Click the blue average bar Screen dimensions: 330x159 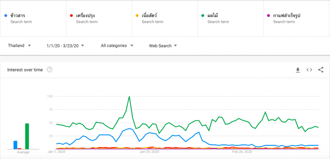coord(15,145)
